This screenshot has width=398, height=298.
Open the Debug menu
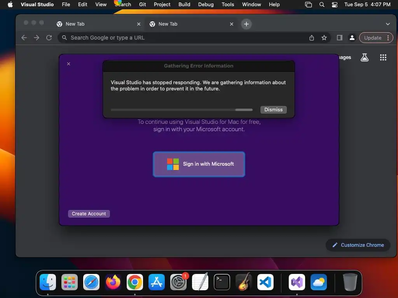point(206,4)
